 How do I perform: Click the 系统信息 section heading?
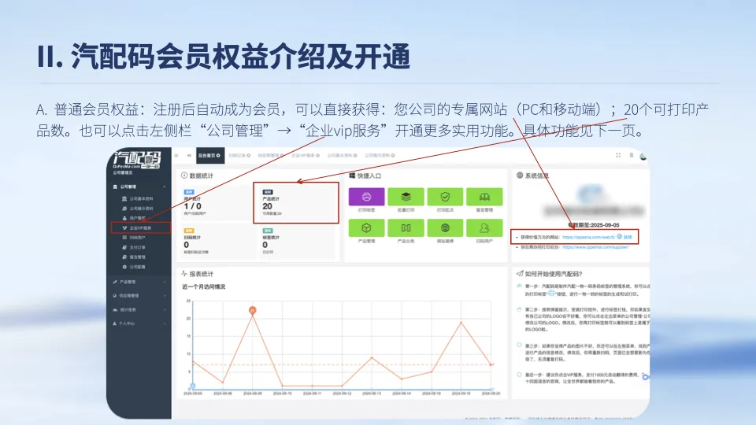click(x=533, y=176)
